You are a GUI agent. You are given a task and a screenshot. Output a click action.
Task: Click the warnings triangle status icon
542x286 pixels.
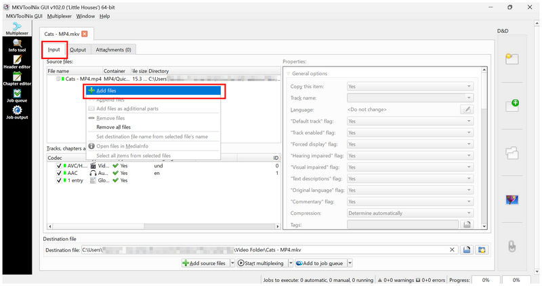point(380,280)
